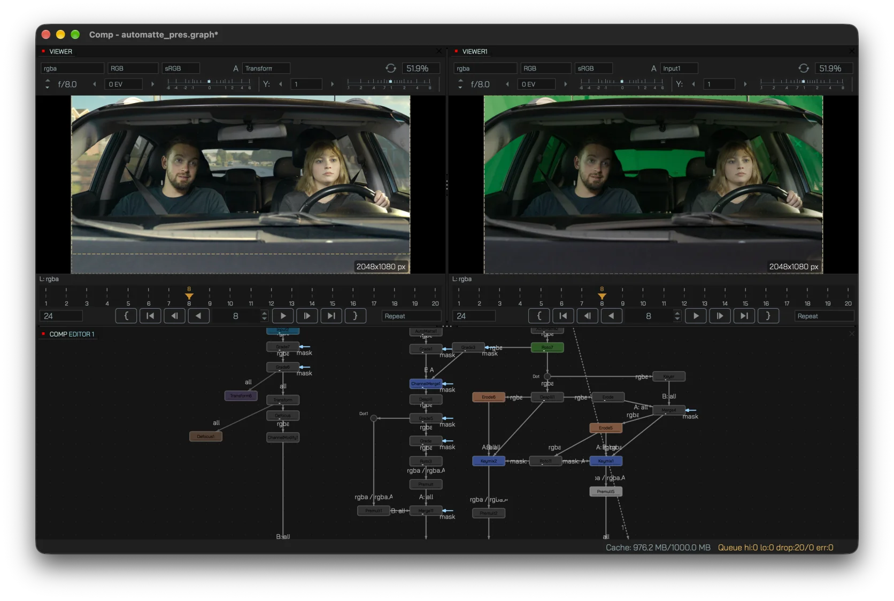The image size is (894, 601).
Task: Jump to last frame in left viewer
Action: click(x=331, y=316)
